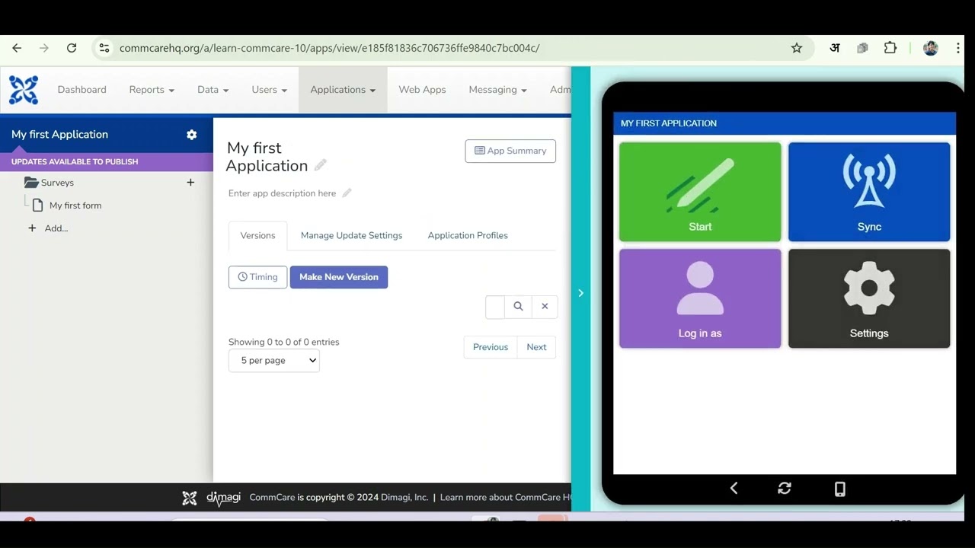The image size is (975, 548).
Task: Go back with the browser back arrow
Action: tap(17, 48)
